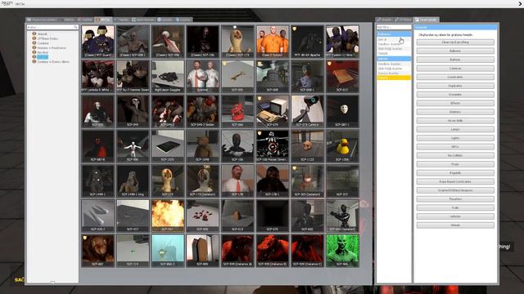Select SCP-939 (Instance A) thumbnail
The height and width of the screenshot is (294, 524).
237,251
